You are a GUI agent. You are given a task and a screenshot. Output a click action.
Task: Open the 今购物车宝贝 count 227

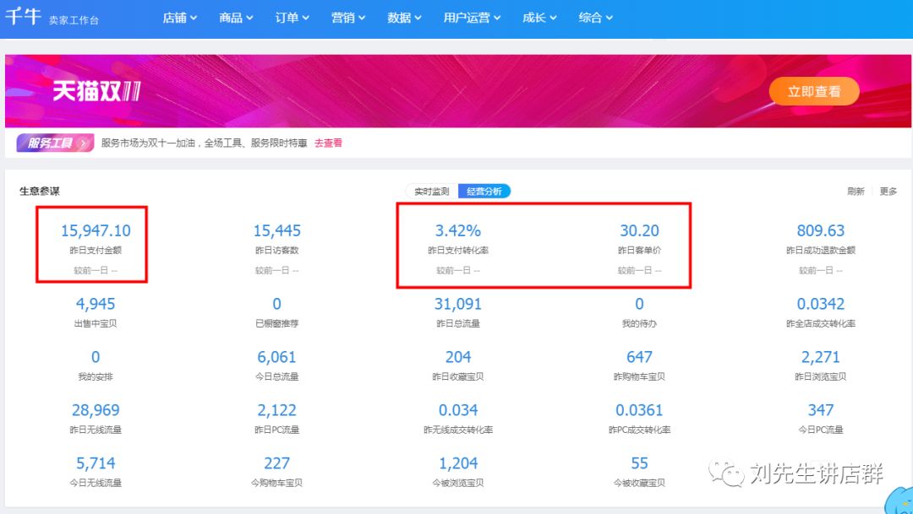[x=276, y=463]
